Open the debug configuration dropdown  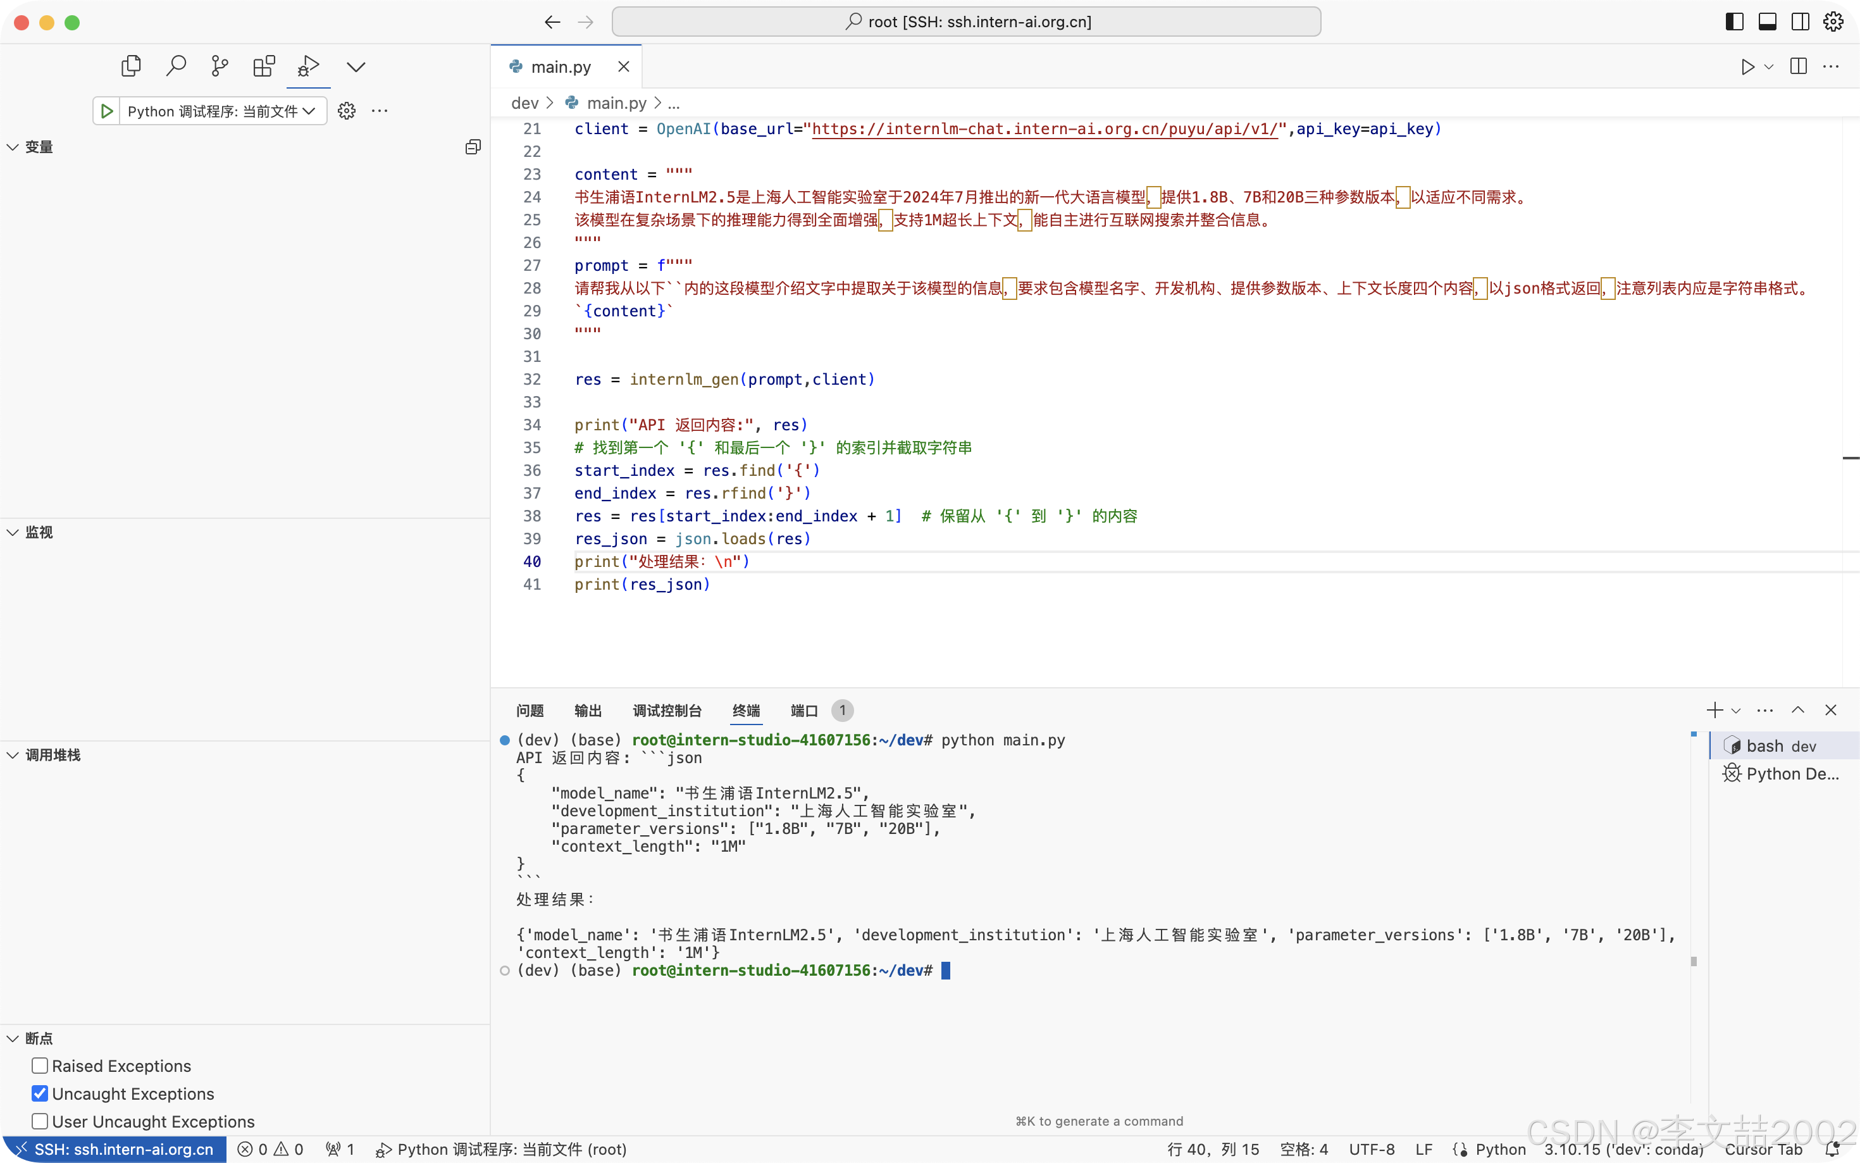pos(311,111)
